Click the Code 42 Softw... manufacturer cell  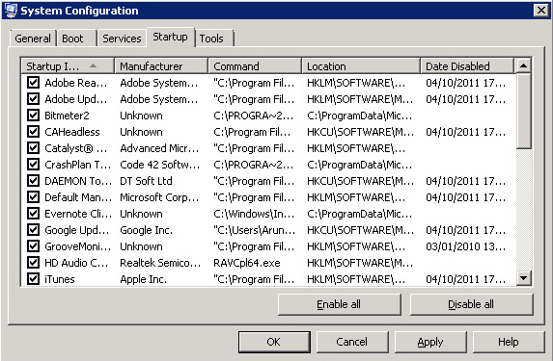(x=160, y=165)
